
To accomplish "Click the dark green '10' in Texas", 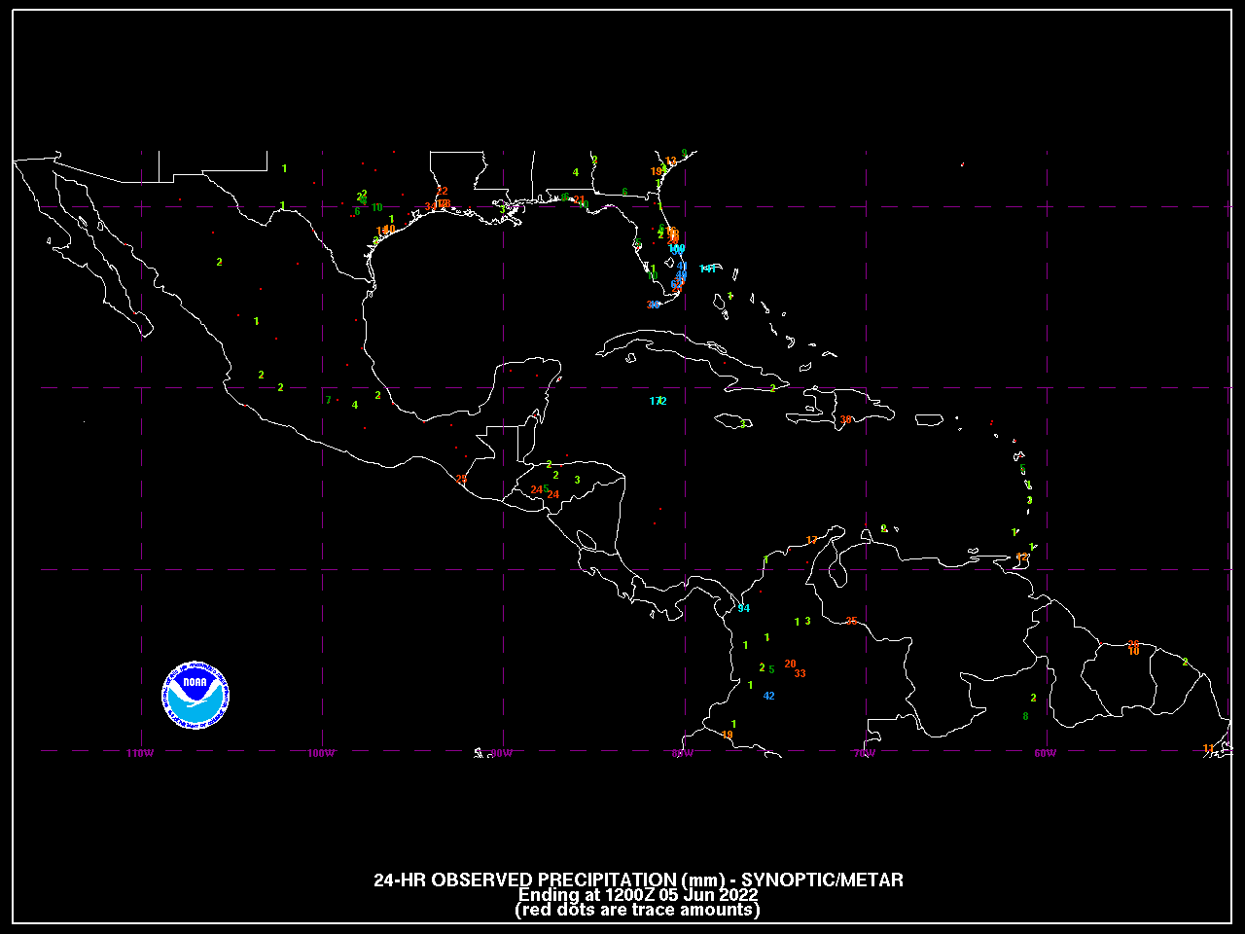I will coord(376,207).
